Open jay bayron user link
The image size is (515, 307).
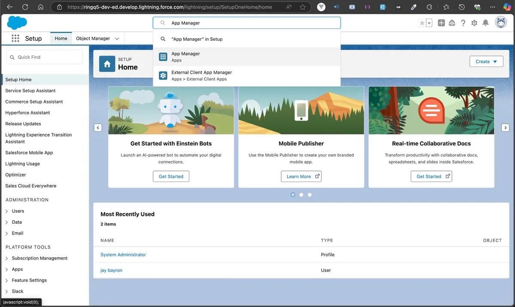point(111,271)
